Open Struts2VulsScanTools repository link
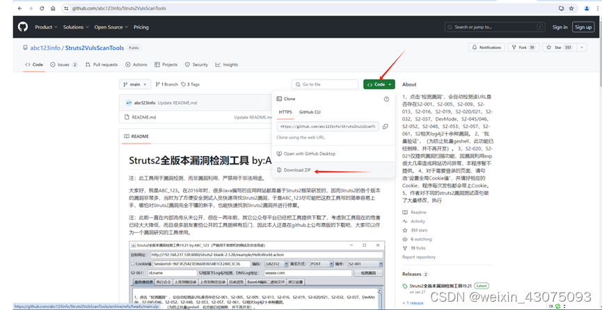The height and width of the screenshot is (310, 602). tap(95, 48)
